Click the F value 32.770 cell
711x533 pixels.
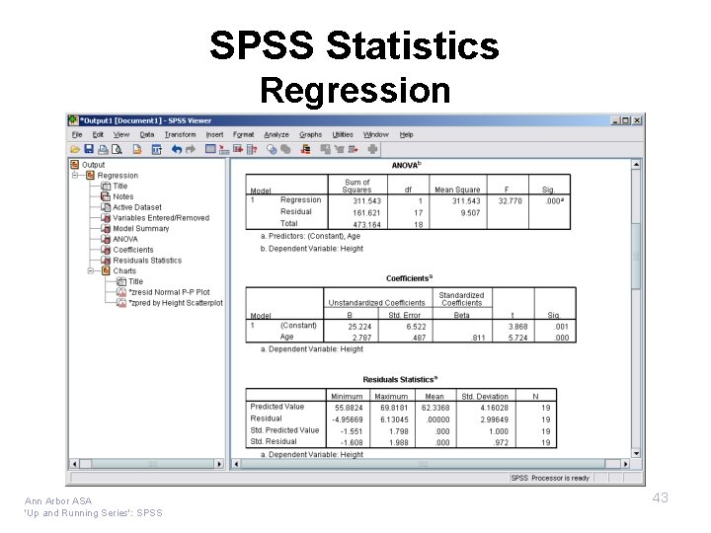510,200
